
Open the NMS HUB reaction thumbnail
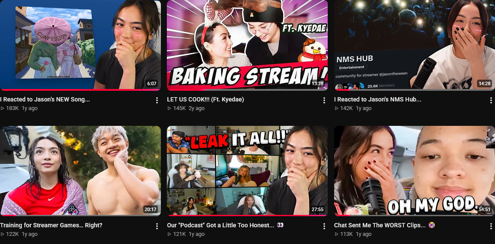pos(415,45)
